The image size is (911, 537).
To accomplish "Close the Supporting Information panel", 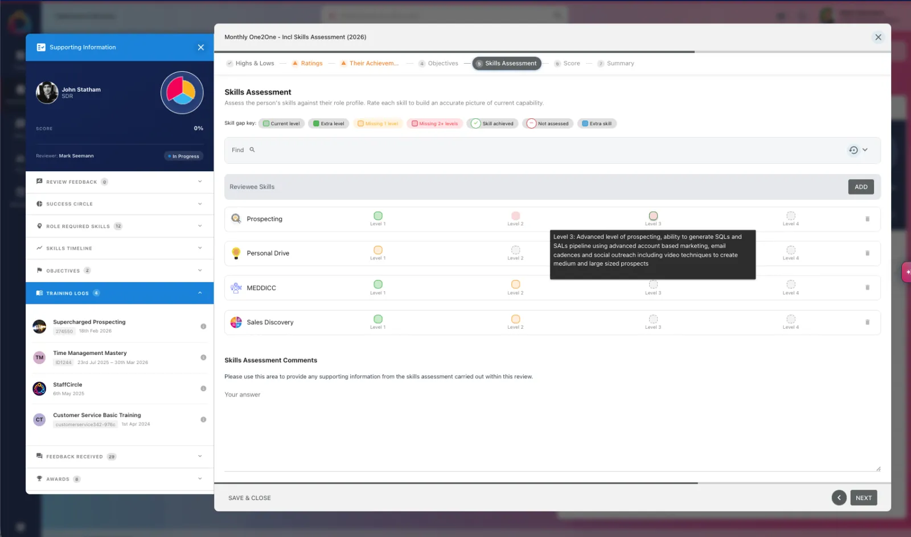I will [200, 47].
